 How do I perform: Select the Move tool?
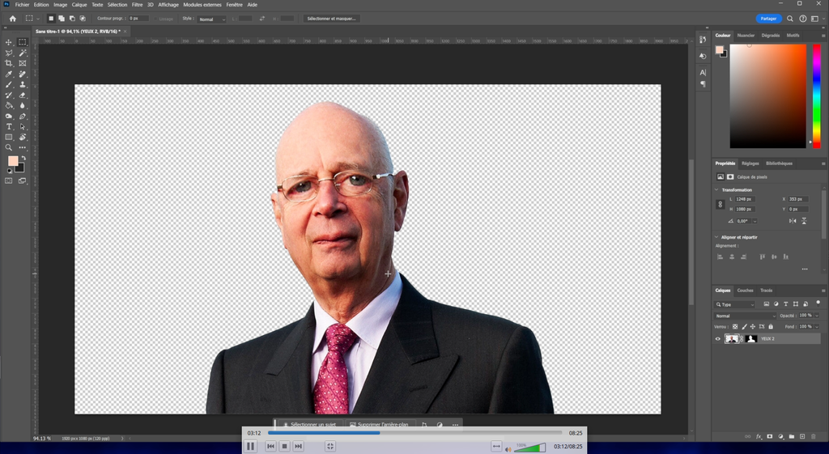[x=9, y=42]
